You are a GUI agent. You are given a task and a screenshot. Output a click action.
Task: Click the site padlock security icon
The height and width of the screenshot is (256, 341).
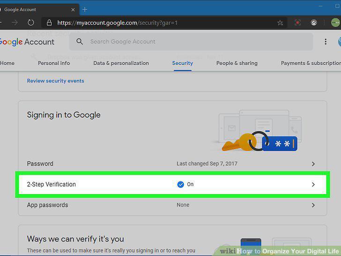[49, 23]
